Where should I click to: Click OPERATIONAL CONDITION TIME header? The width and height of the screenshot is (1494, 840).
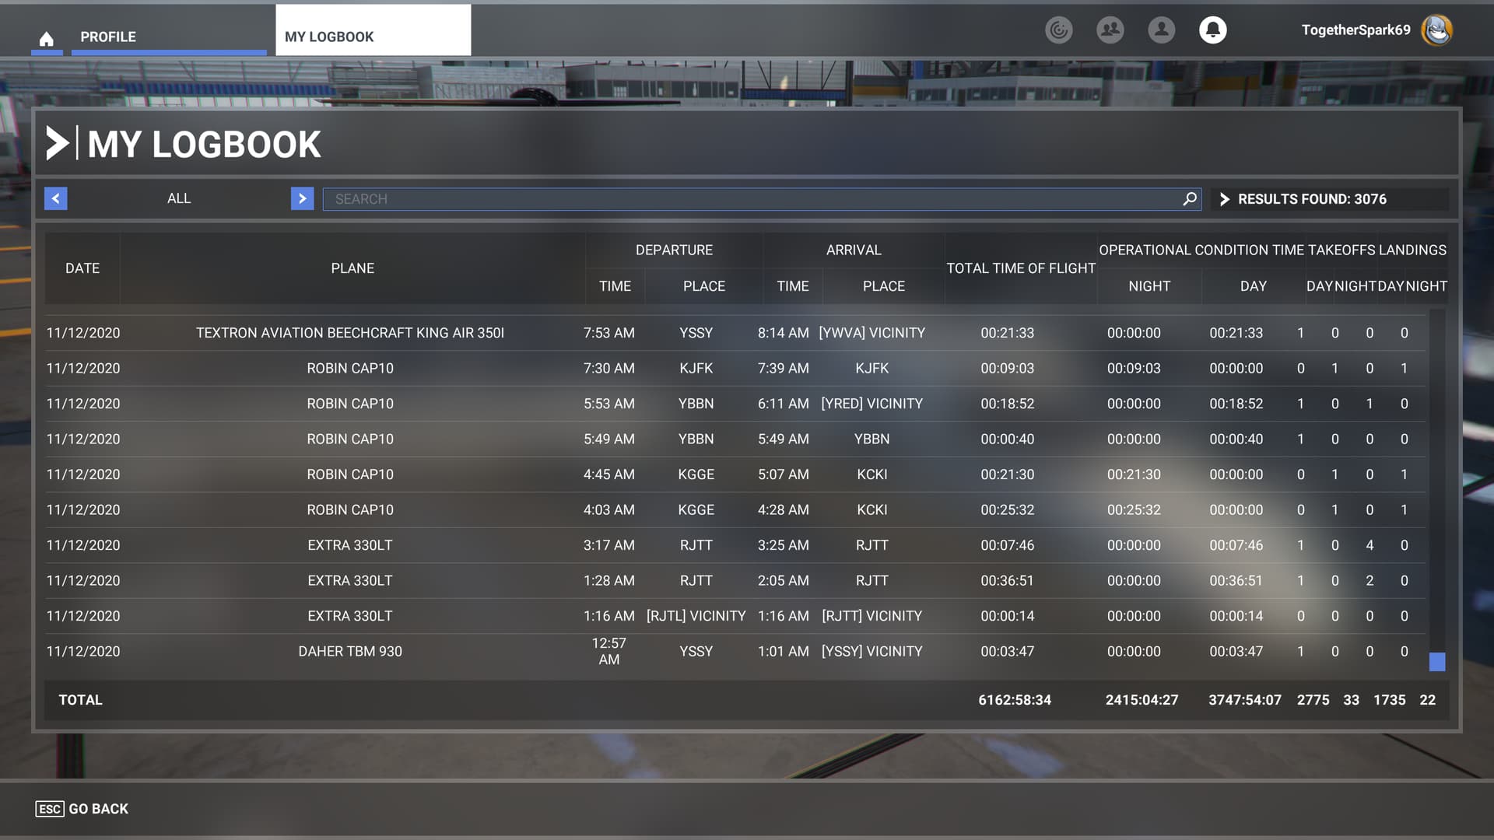(x=1201, y=250)
